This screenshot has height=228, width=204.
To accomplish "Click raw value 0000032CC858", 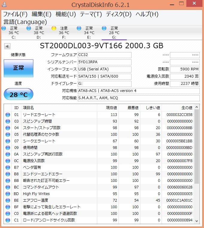I will point(179,115).
